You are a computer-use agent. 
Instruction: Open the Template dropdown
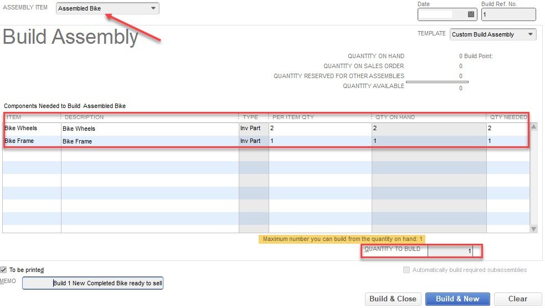point(531,34)
